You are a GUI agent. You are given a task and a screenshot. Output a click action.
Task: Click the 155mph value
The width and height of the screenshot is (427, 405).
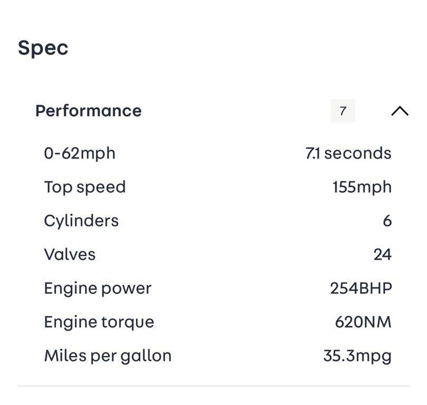point(362,187)
